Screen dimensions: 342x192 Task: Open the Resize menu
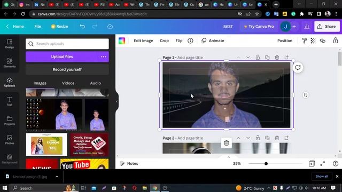coord(59,27)
